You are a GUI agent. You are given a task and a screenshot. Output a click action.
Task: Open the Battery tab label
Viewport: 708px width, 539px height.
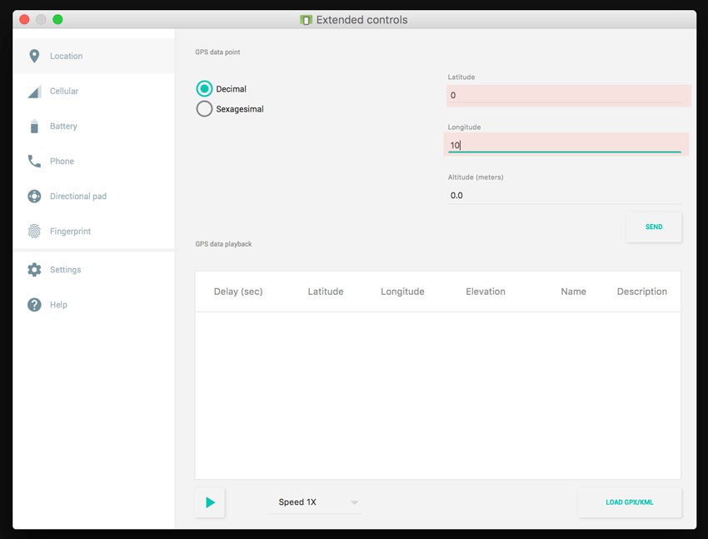[x=63, y=126]
